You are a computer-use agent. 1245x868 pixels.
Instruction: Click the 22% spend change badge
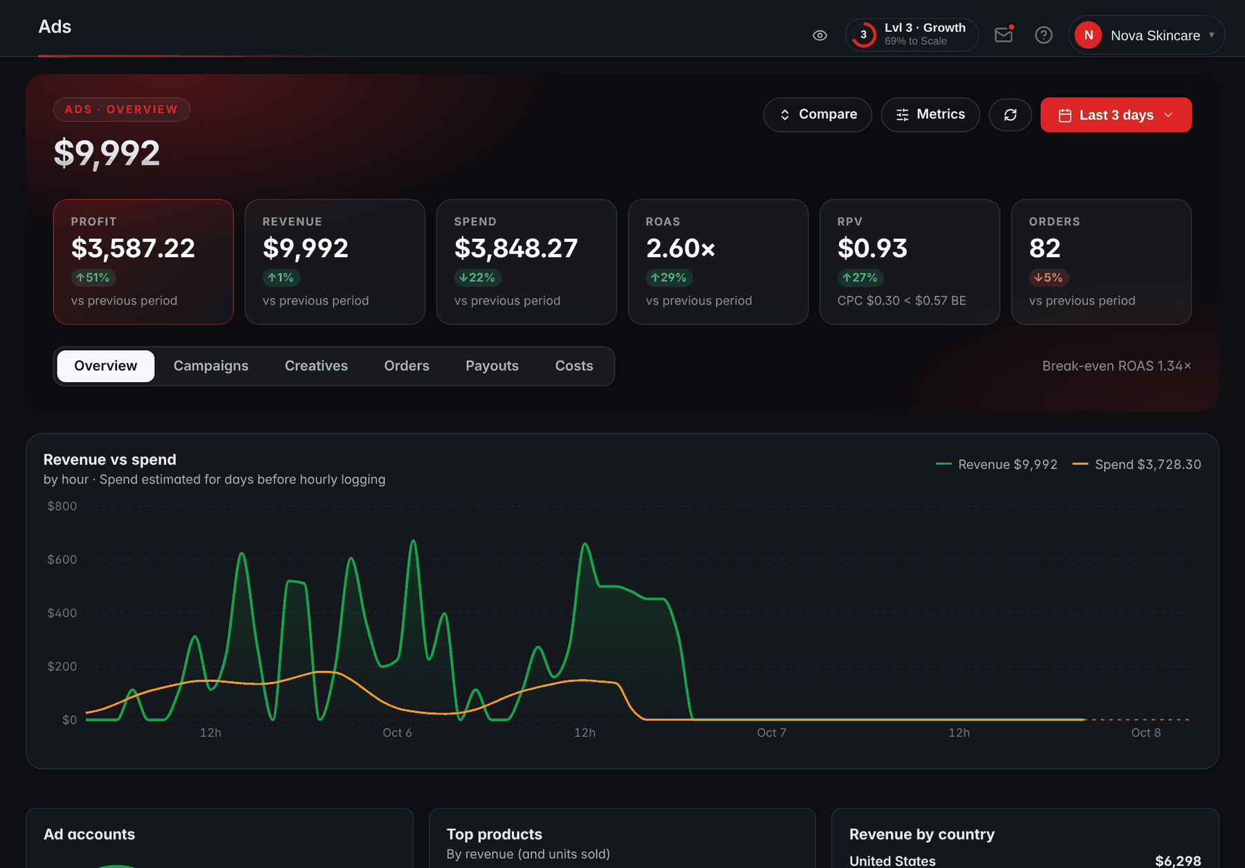tap(477, 278)
